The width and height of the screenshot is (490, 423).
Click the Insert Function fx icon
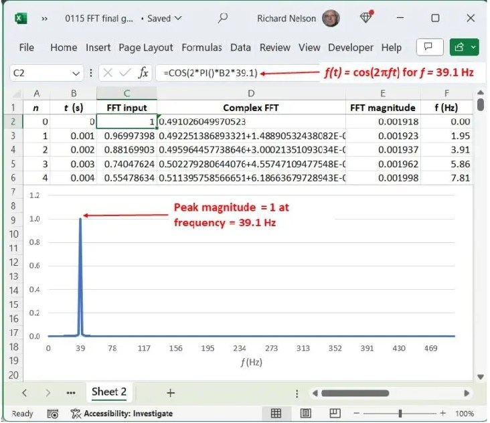pos(143,73)
